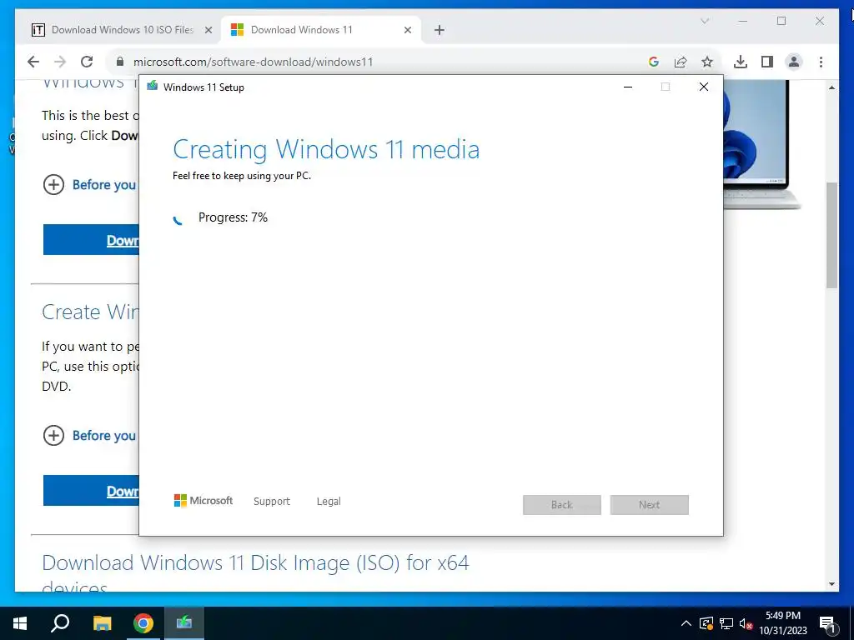Open Windows Start menu
The height and width of the screenshot is (640, 854).
tap(20, 623)
